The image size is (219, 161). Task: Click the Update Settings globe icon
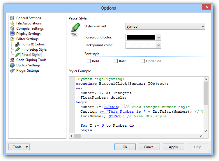click(x=12, y=65)
